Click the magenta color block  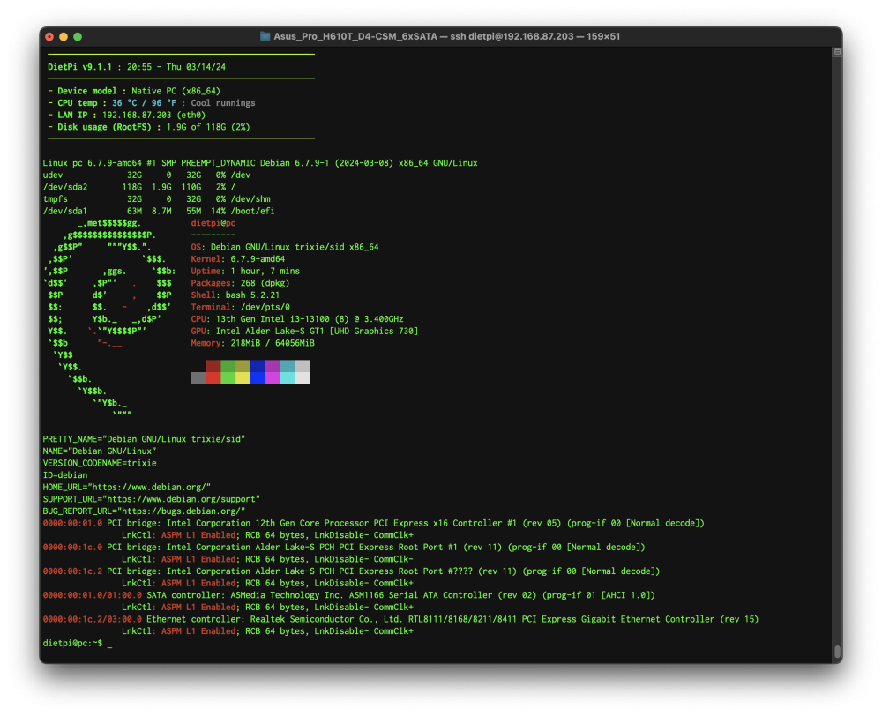[273, 378]
